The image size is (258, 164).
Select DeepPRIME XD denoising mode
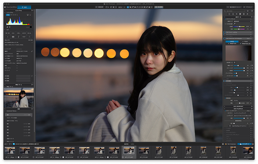pyautogui.click(x=245, y=43)
